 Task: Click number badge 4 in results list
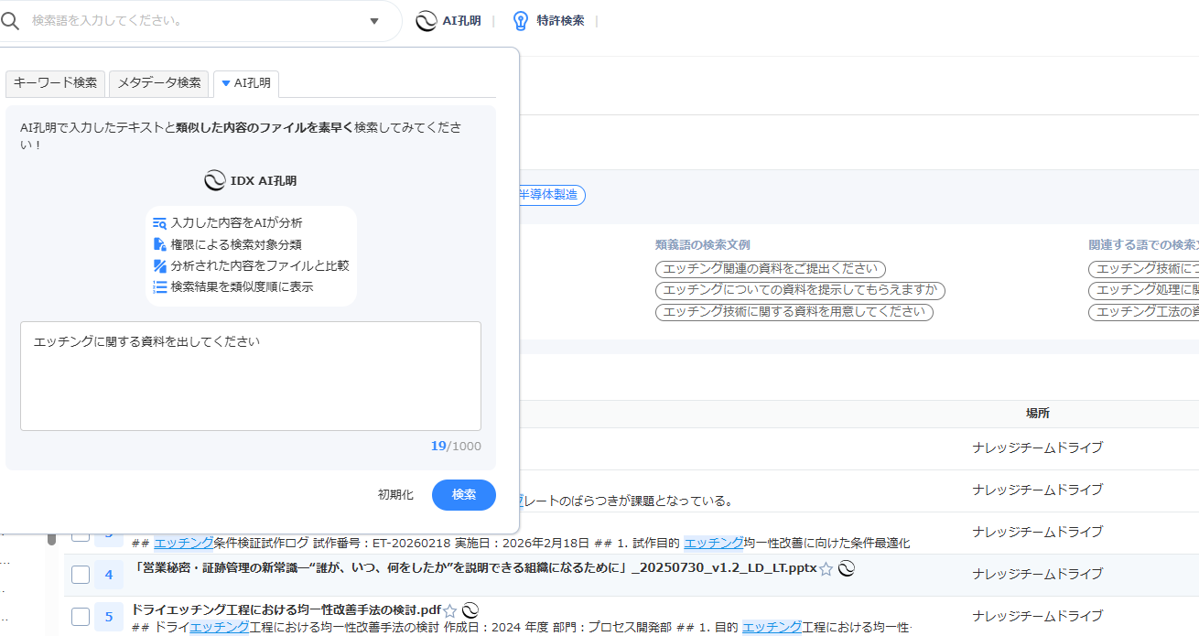point(108,575)
